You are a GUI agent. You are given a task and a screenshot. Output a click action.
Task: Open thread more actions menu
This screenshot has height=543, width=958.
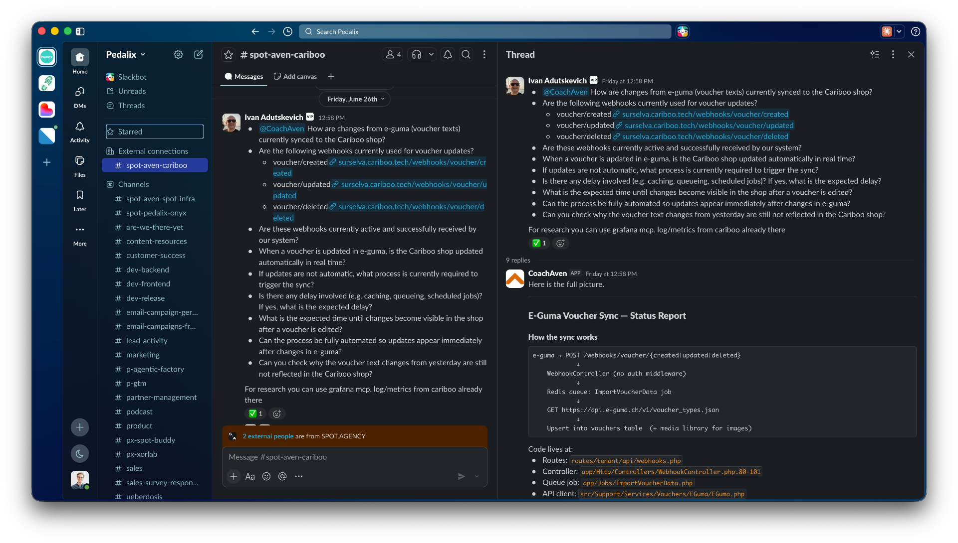pyautogui.click(x=893, y=54)
